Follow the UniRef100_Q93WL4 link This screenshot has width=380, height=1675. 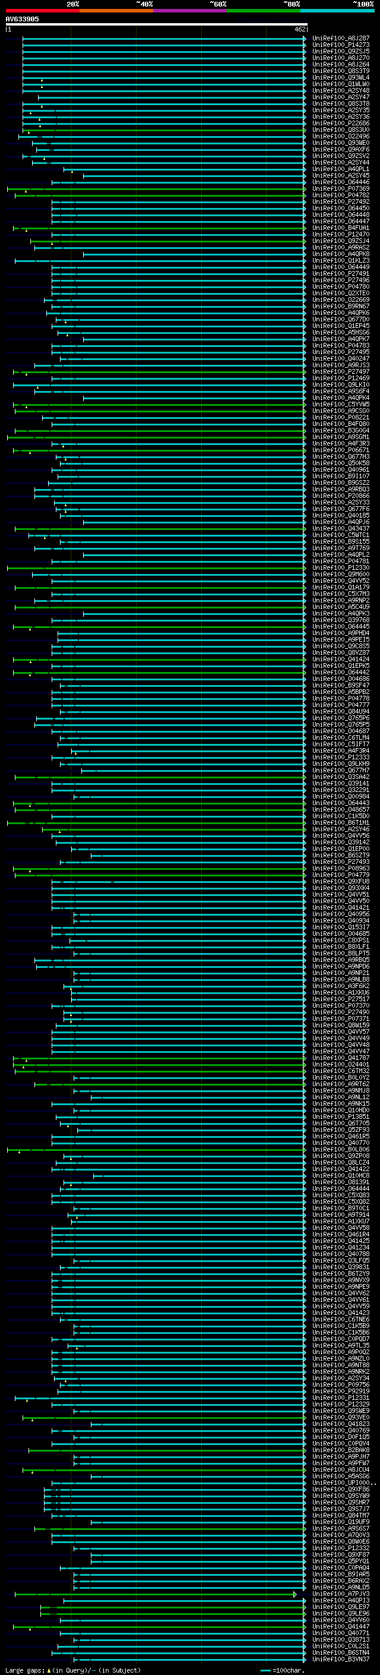(x=340, y=77)
